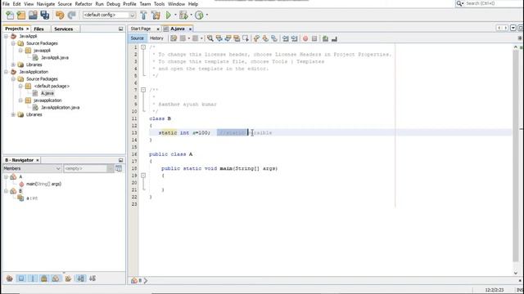Image resolution: width=524 pixels, height=294 pixels.
Task: Click the Previous Bookmark icon
Action: coord(256,38)
